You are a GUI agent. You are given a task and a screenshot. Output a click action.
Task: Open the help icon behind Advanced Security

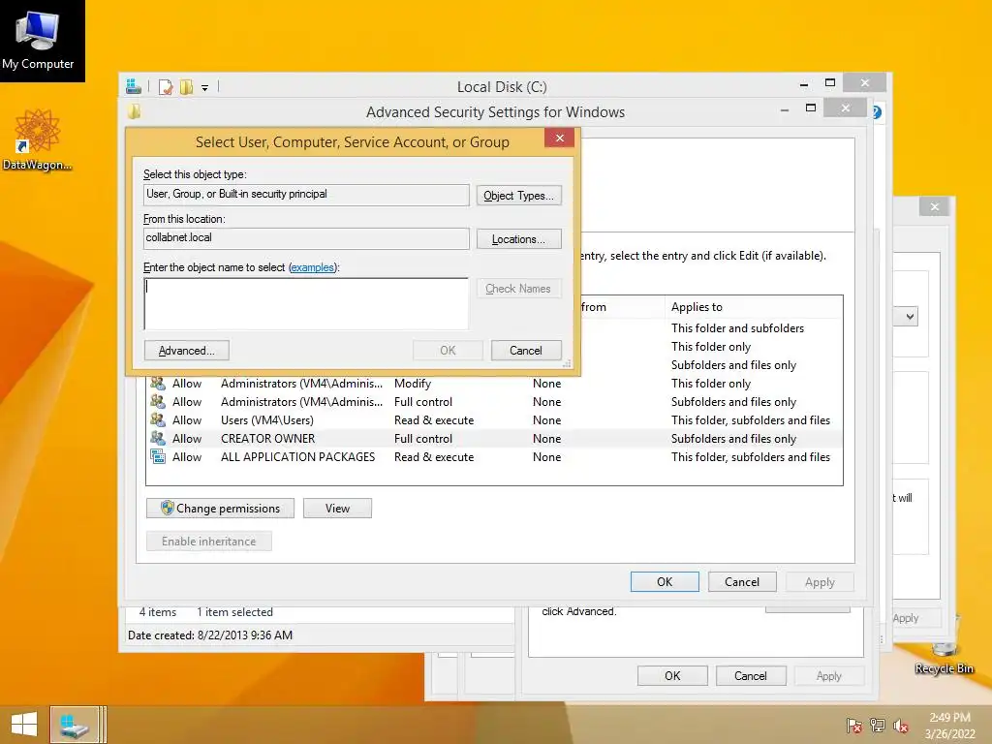877,112
